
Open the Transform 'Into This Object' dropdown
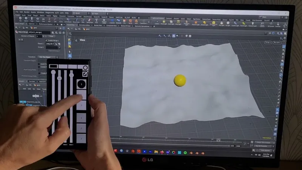48,57
